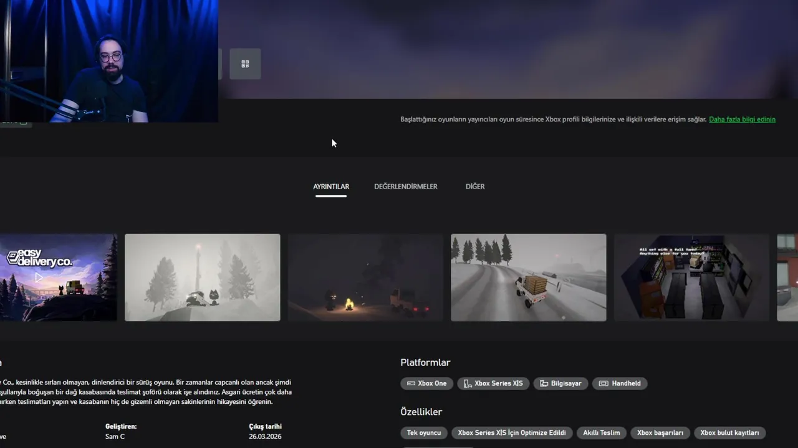Click the release date 26.03.2026
Viewport: 798px width, 448px height.
coord(265,437)
